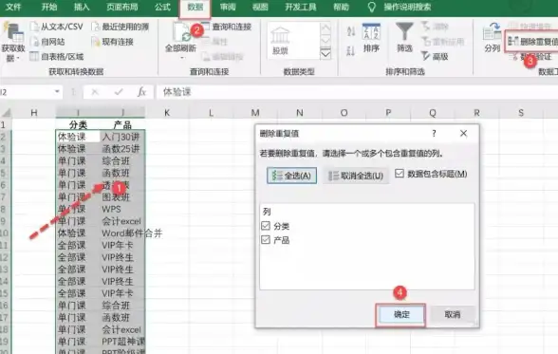Select the 股票 data type
558x354 pixels.
tap(280, 41)
